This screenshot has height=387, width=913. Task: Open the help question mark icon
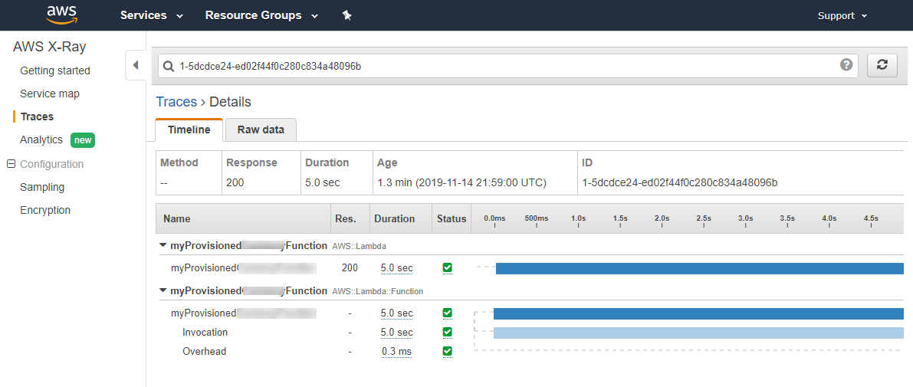click(846, 64)
